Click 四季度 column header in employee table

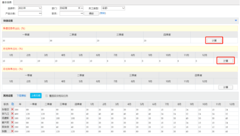[78, 104]
